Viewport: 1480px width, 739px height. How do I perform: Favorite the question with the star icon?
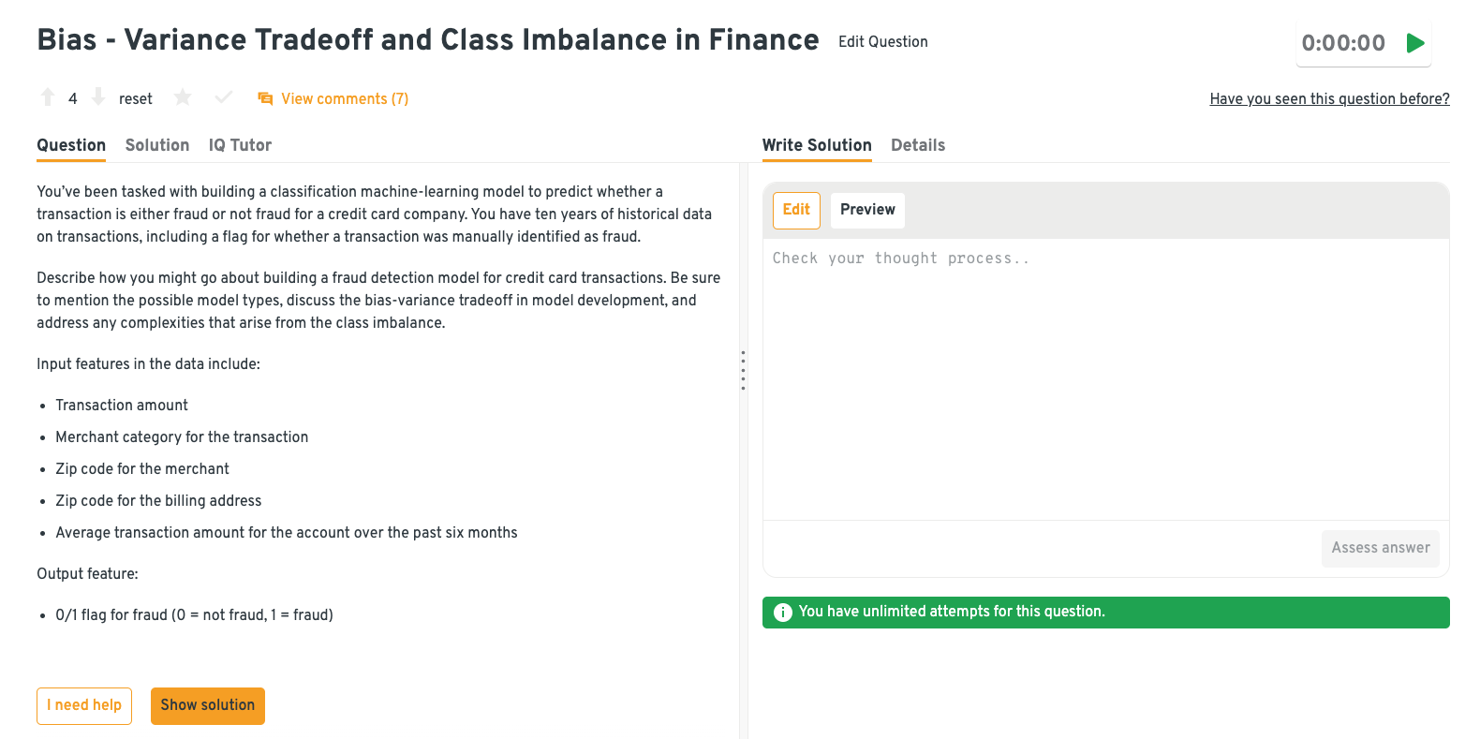183,97
